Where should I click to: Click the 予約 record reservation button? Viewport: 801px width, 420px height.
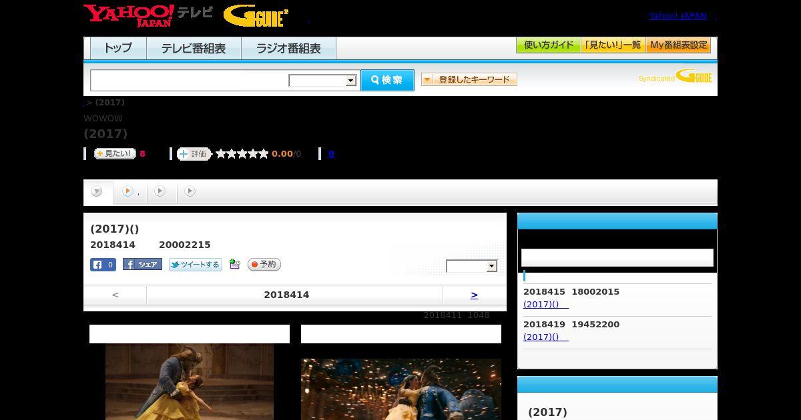pyautogui.click(x=264, y=265)
